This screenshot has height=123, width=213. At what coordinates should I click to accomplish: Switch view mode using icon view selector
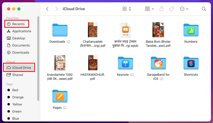pyautogui.click(x=127, y=9)
